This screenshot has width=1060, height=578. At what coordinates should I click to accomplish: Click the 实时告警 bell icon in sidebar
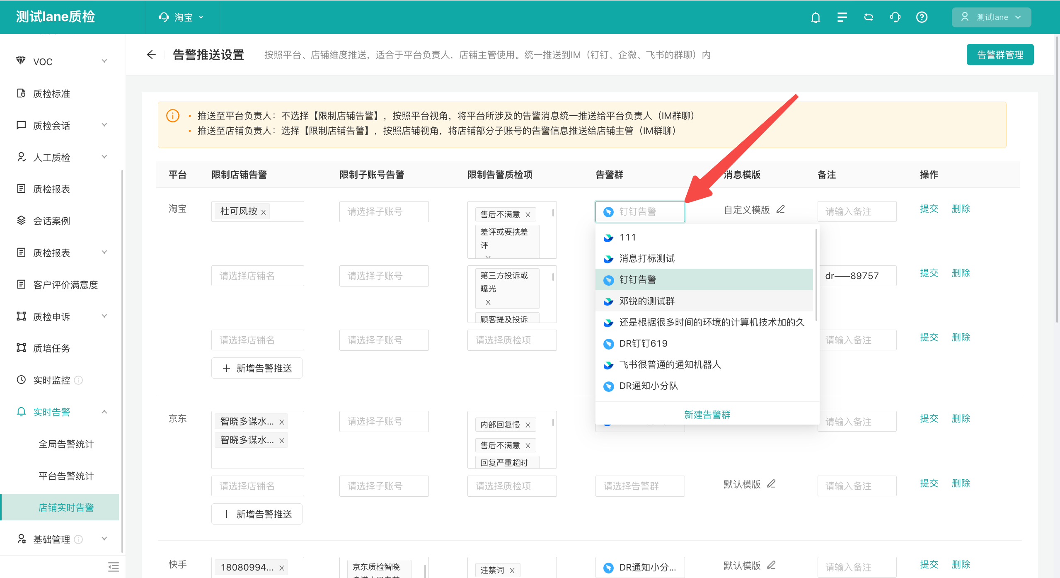click(21, 412)
